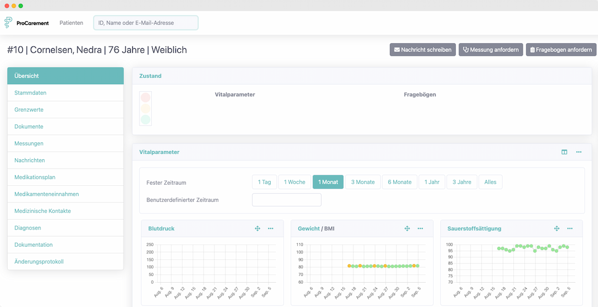598x307 pixels.
Task: Open Nachrichten in the sidebar
Action: (x=65, y=160)
